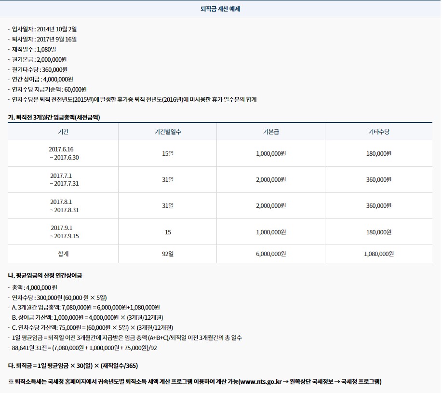
Task: Click the sentence beginning "연차수당은 퇴직 전전년도(2015년)"
Action: [134, 99]
